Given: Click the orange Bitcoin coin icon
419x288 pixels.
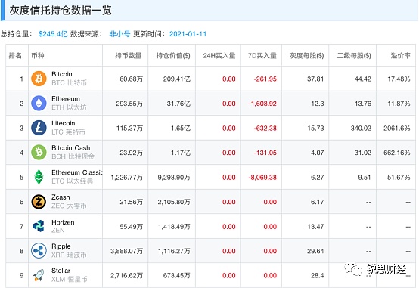Looking at the screenshot, I should click(39, 79).
